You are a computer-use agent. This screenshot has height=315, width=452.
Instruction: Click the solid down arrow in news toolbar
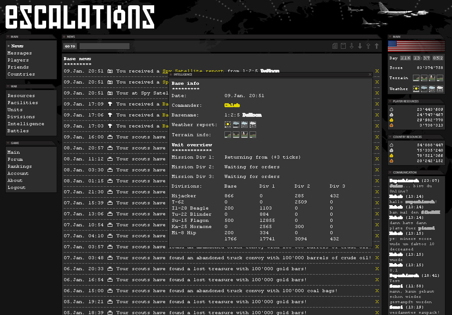pyautogui.click(x=360, y=46)
